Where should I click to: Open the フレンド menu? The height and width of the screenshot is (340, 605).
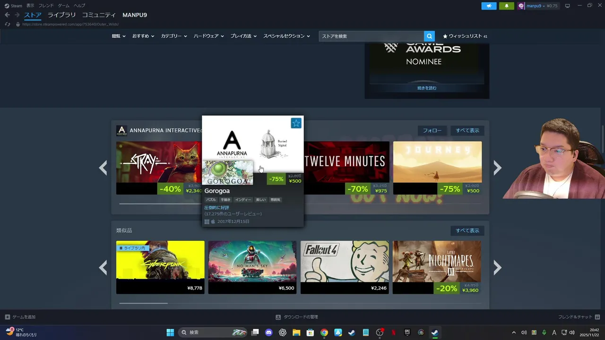coord(46,6)
